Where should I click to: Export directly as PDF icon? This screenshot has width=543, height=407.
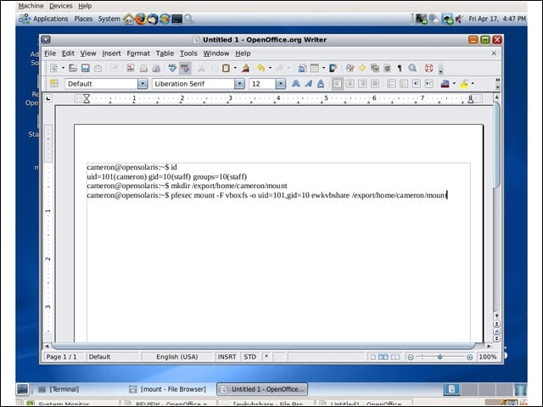coord(130,68)
